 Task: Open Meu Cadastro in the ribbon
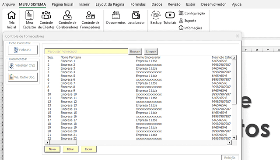point(29,20)
